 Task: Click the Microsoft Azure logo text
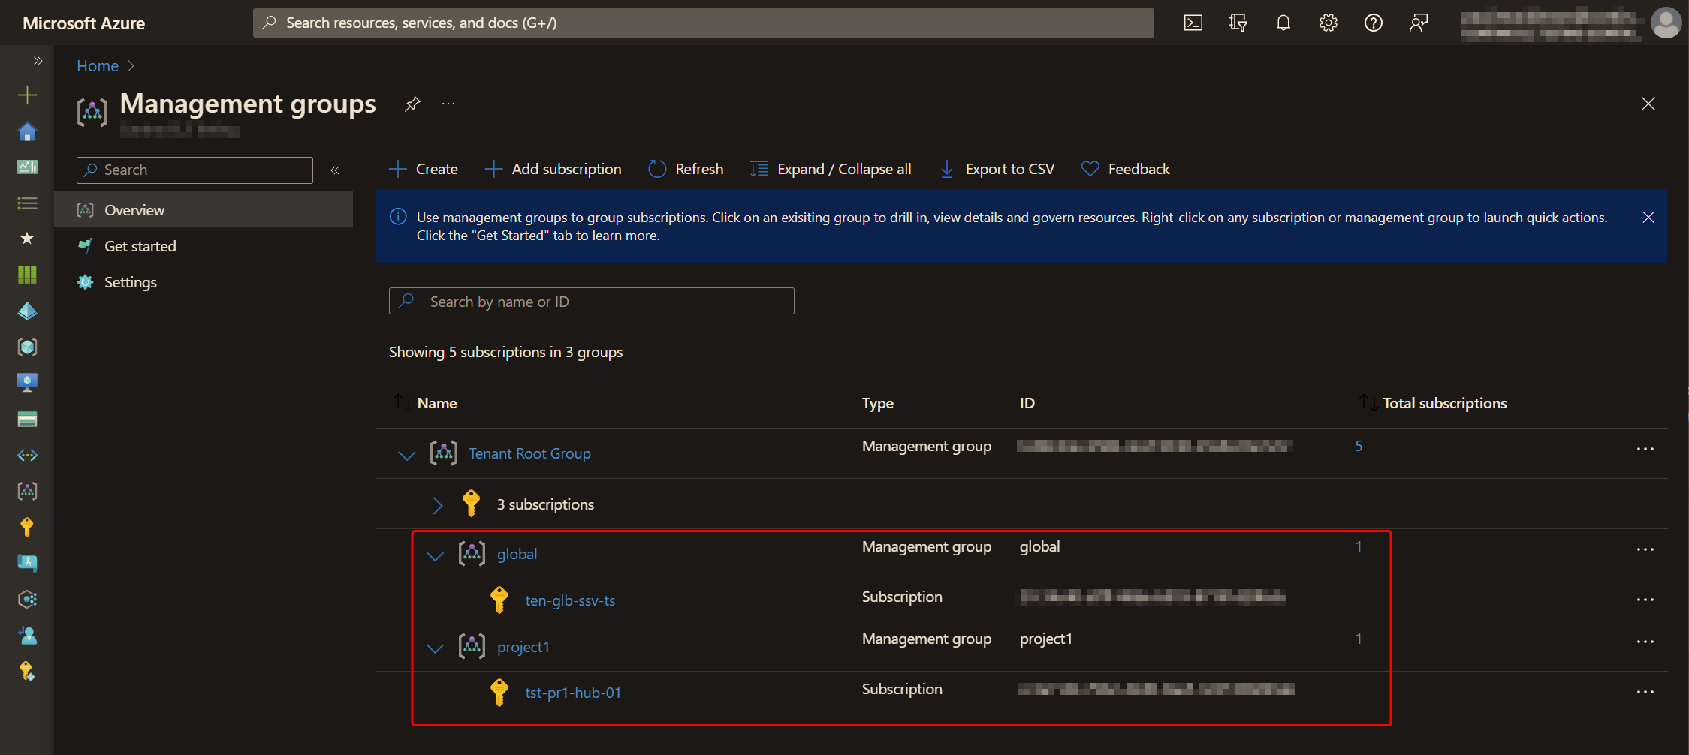[x=83, y=23]
